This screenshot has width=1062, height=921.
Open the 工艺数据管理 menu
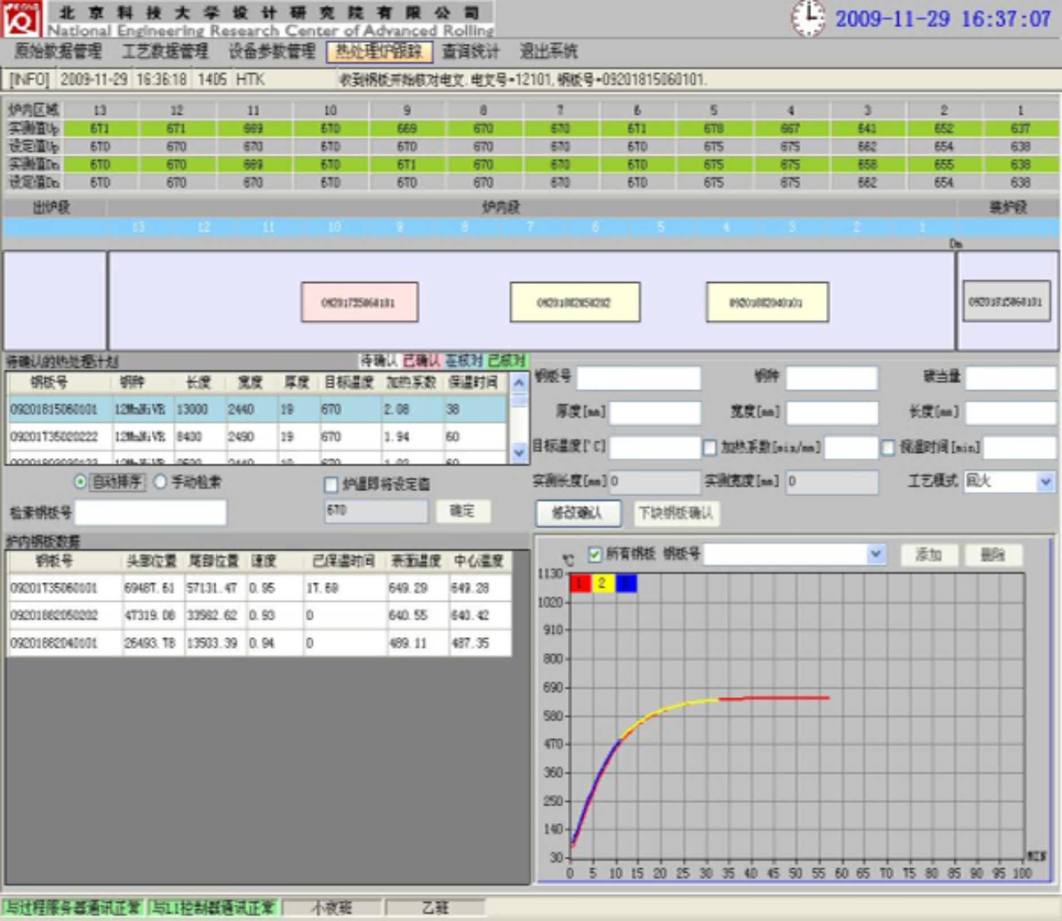(165, 52)
